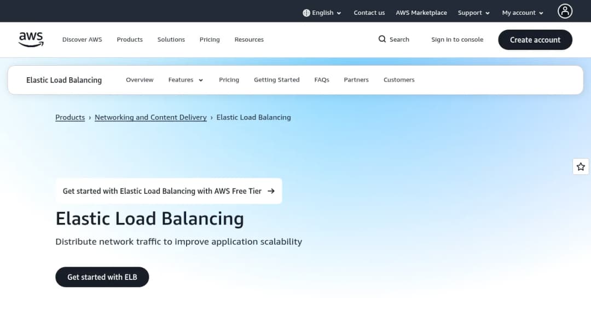Screen dimensions: 591x333
Task: Open the user profile avatar icon
Action: pyautogui.click(x=565, y=12)
